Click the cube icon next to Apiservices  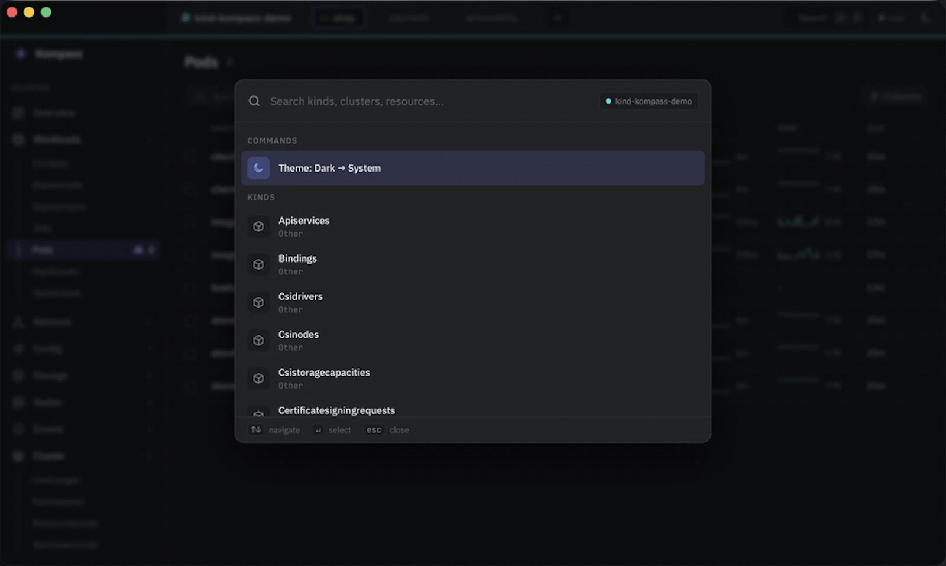coord(258,227)
